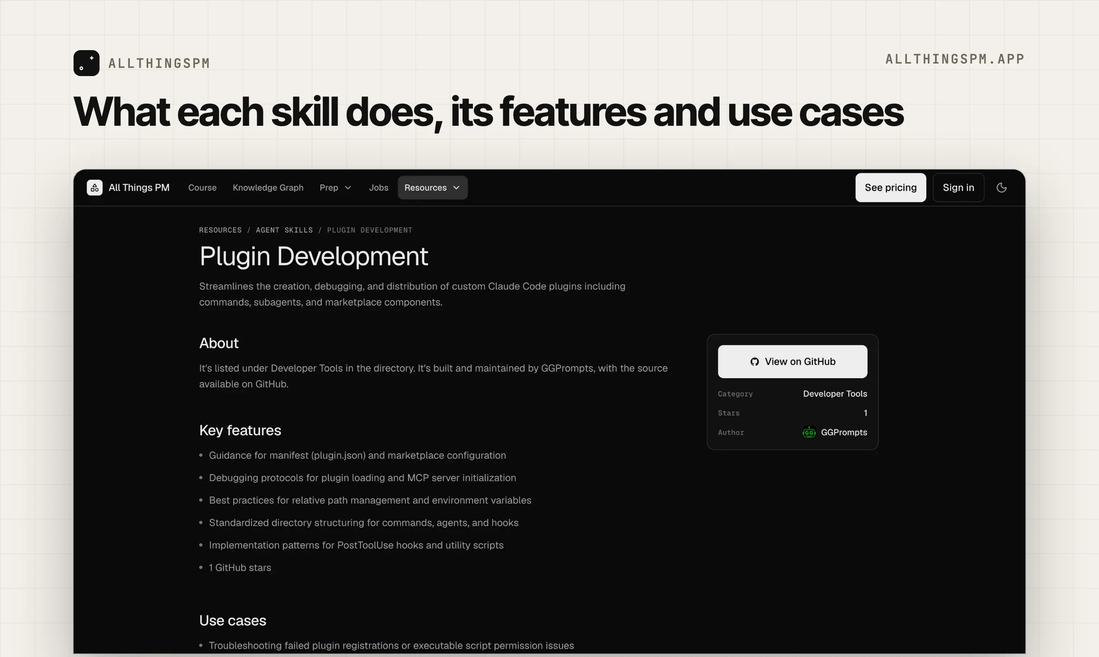The image size is (1099, 657).
Task: Click the Developer Tools category value
Action: (835, 394)
